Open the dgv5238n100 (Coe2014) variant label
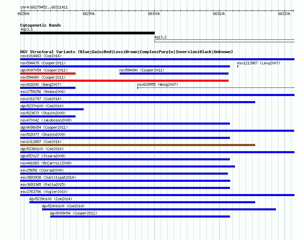This screenshot has width=304, height=240. point(42,149)
